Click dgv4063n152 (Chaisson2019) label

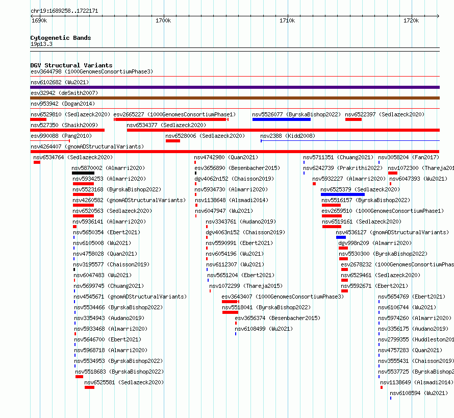tap(245, 232)
